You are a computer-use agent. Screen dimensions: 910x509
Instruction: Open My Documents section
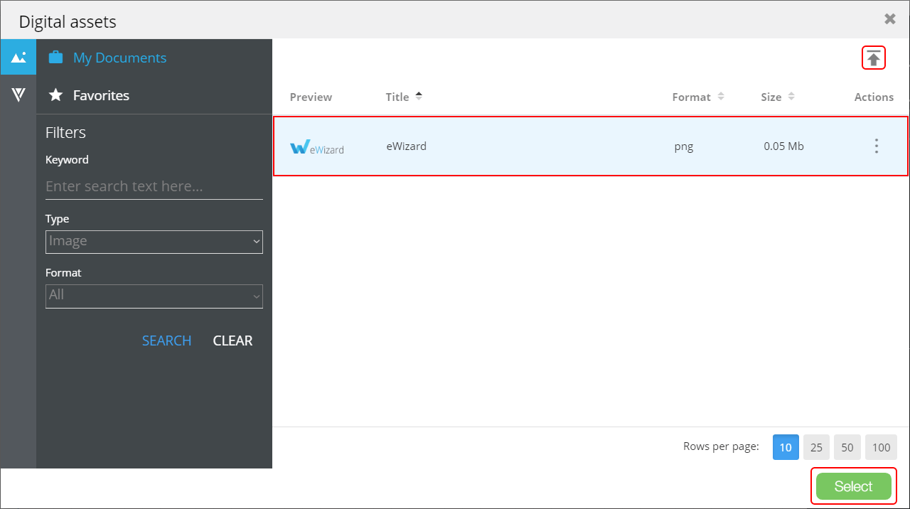point(119,58)
